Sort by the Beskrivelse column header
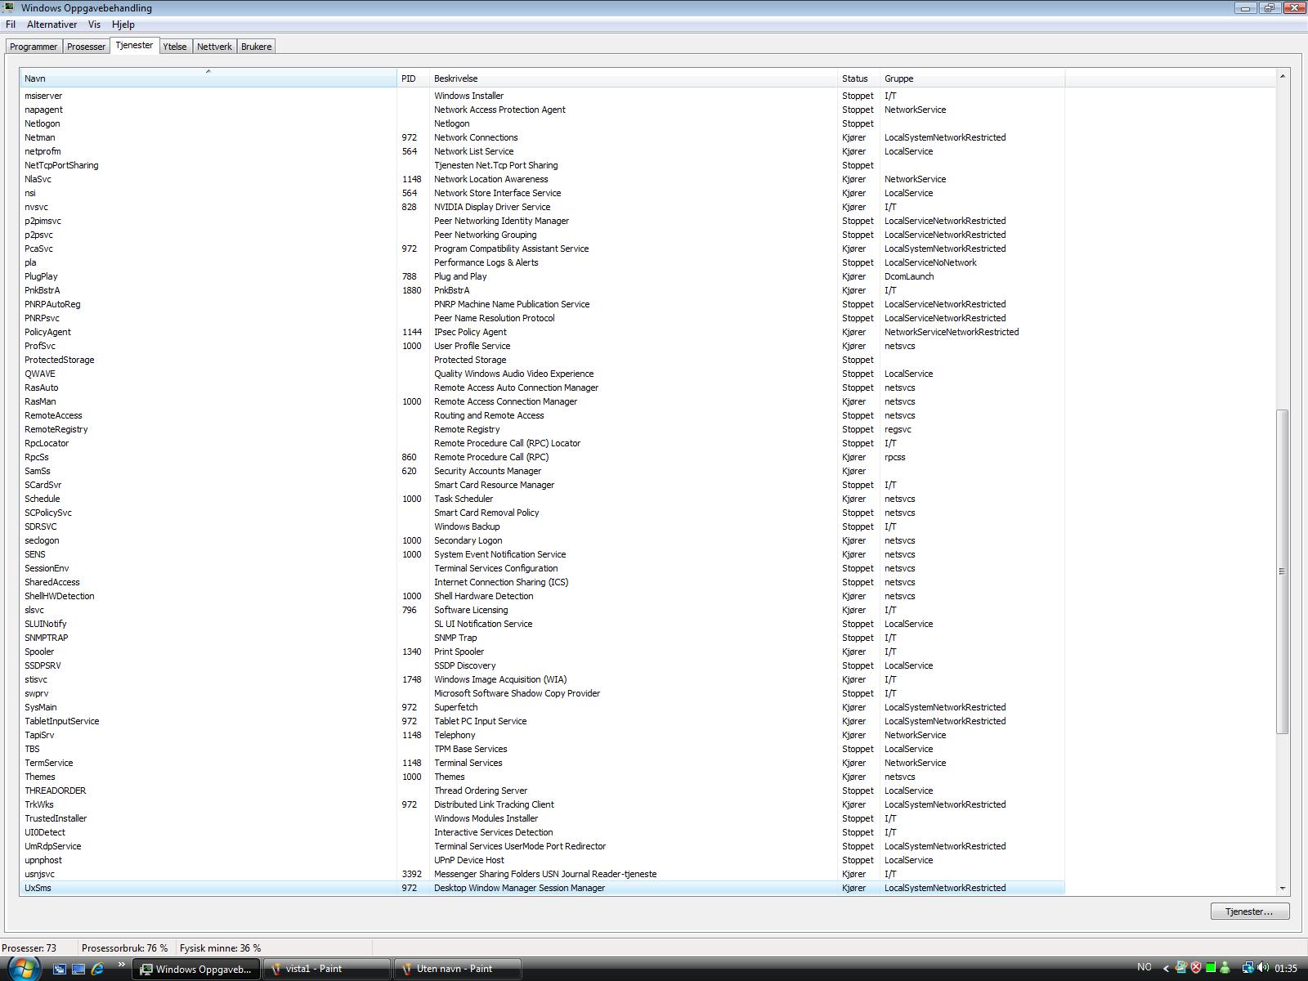Viewport: 1308px width, 981px height. pos(634,78)
